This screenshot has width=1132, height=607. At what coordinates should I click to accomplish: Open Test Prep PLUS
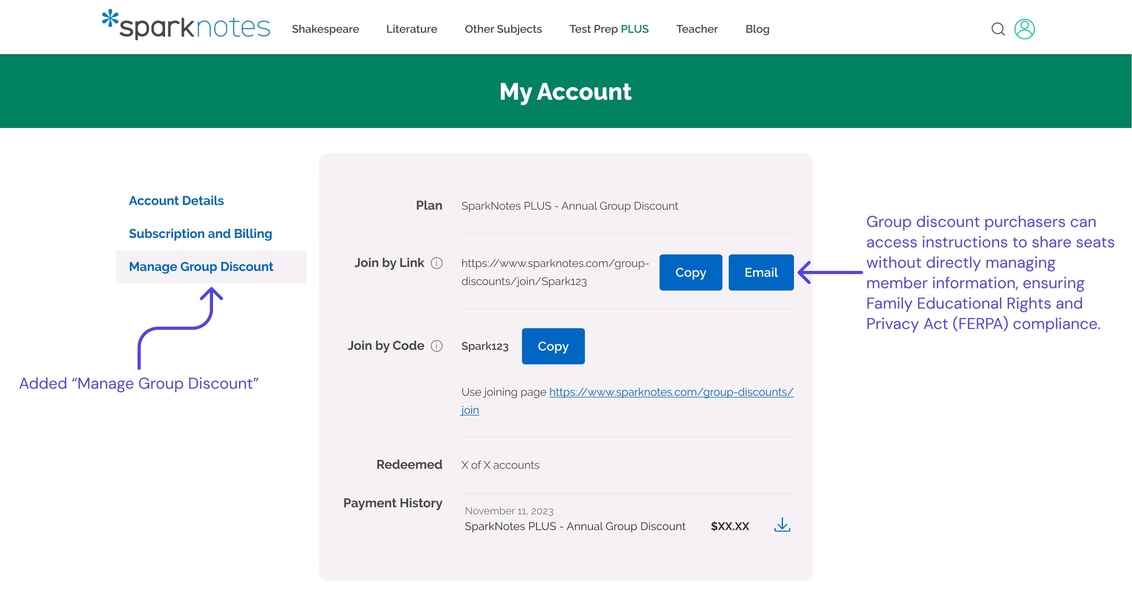608,29
